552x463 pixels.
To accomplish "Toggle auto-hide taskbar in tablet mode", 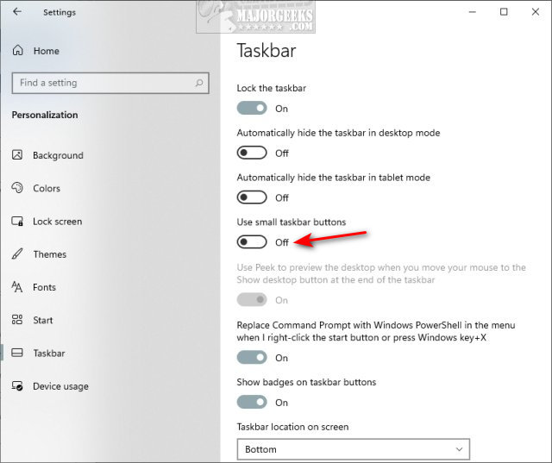I will pyautogui.click(x=252, y=197).
